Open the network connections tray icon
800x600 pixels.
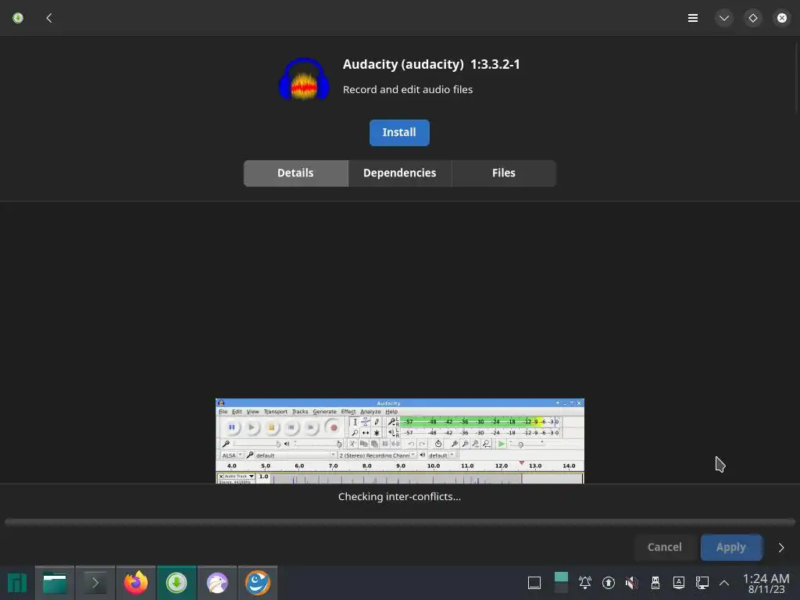(x=702, y=583)
